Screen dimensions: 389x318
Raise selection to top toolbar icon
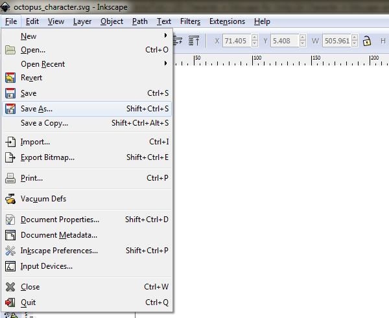click(x=194, y=41)
